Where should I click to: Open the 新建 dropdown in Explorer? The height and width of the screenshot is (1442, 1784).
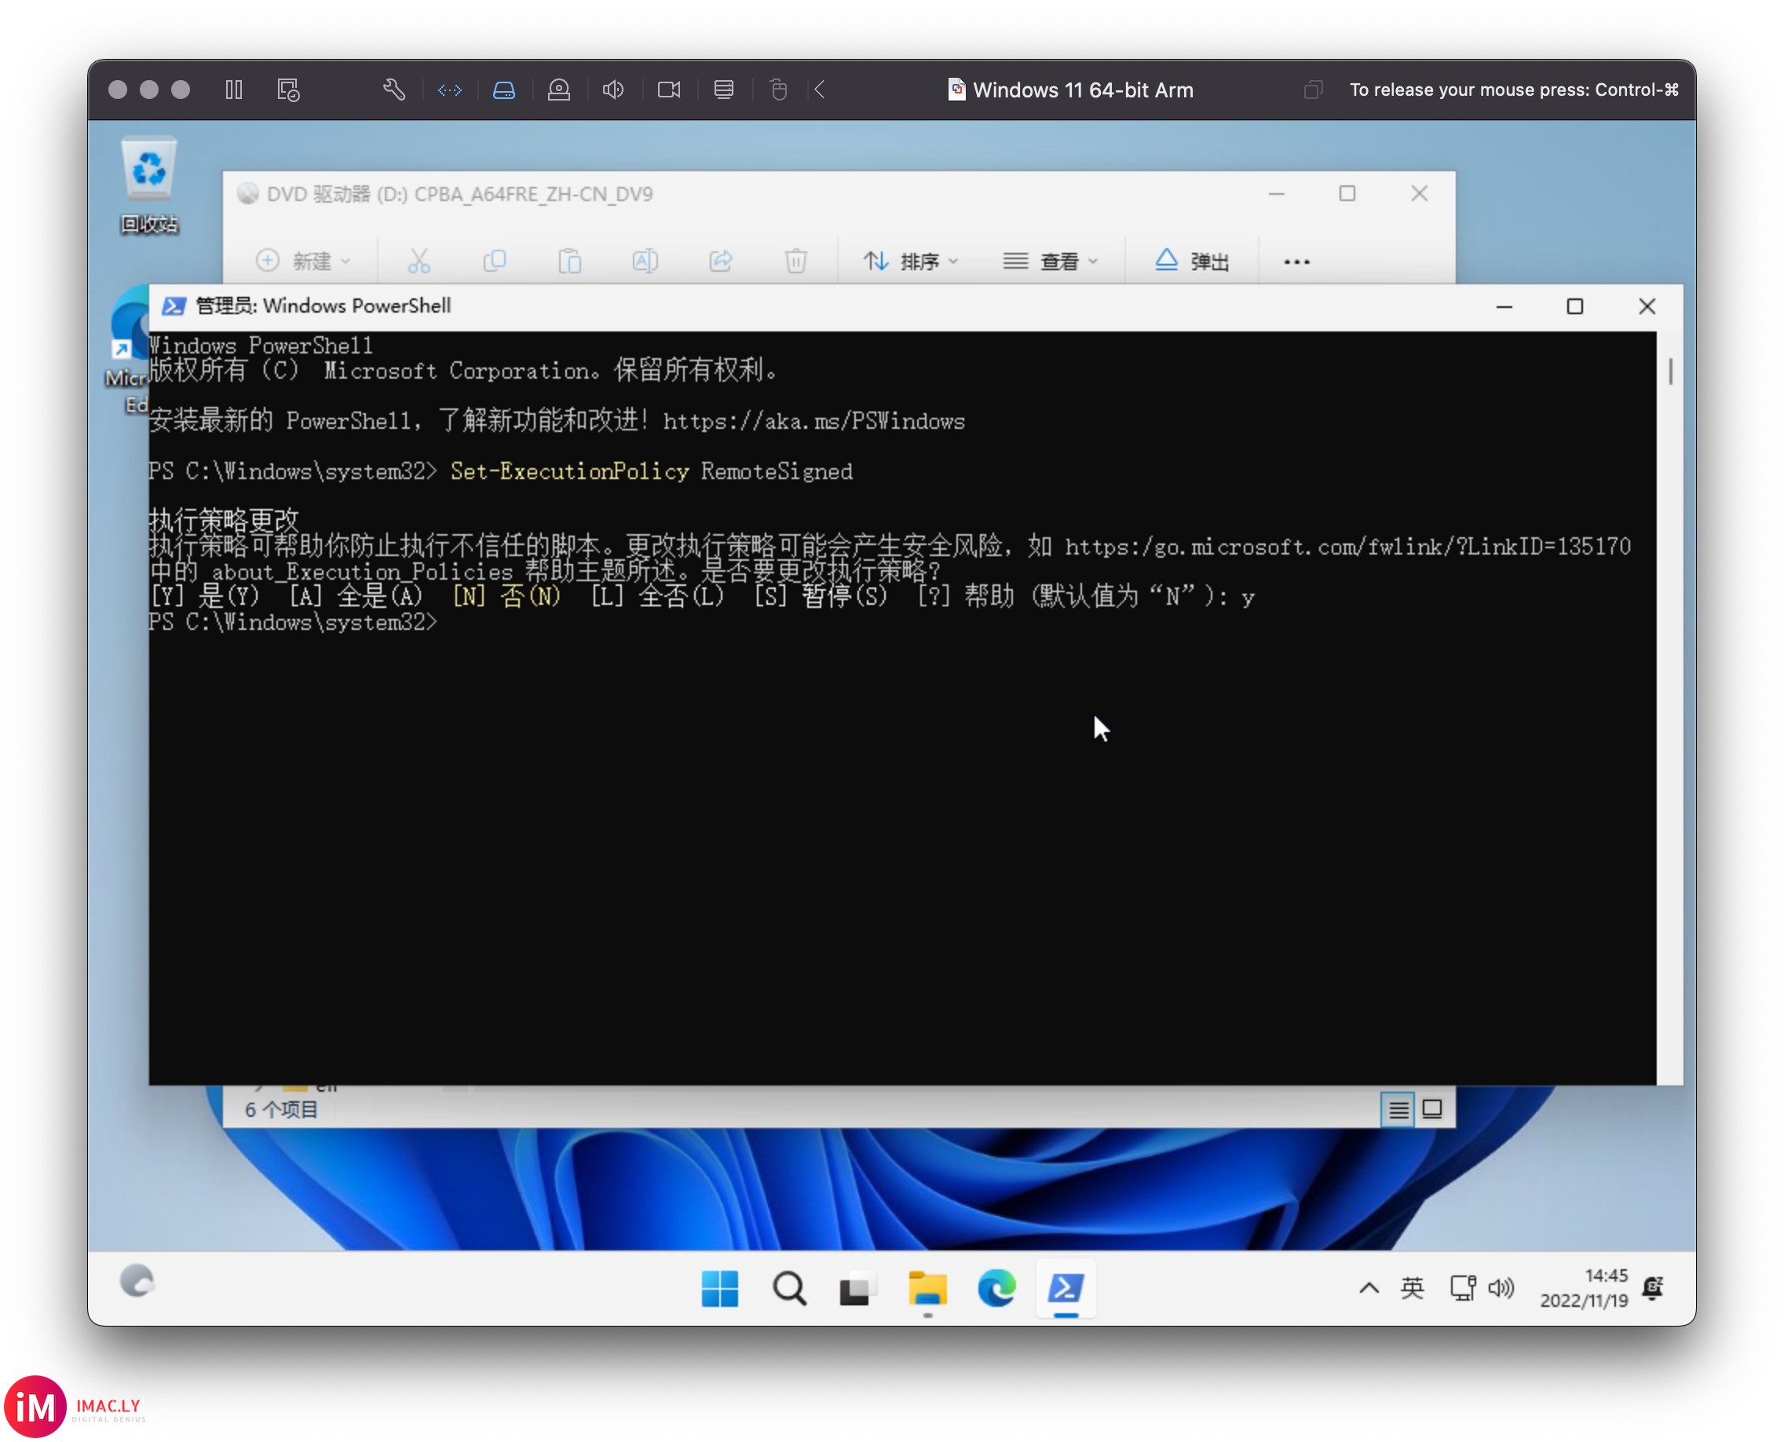303,262
